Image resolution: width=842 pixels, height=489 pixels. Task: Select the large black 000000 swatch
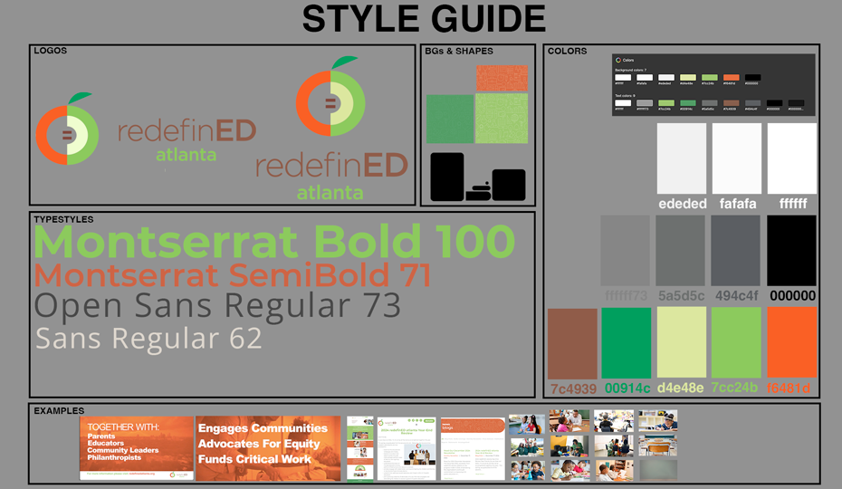point(791,251)
